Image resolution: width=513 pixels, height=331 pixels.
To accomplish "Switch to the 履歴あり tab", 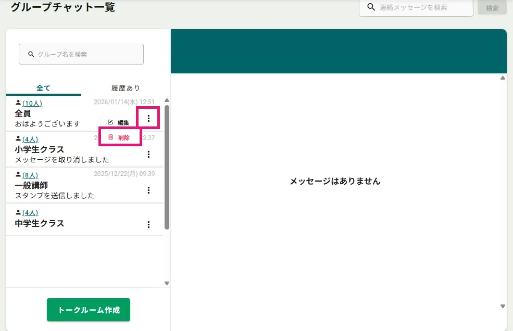I will [x=126, y=88].
